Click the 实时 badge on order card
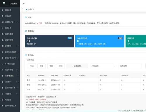 120,38
